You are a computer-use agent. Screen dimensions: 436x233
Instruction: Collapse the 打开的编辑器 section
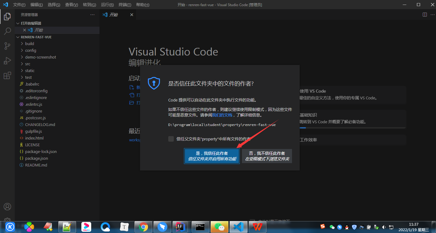point(57,23)
